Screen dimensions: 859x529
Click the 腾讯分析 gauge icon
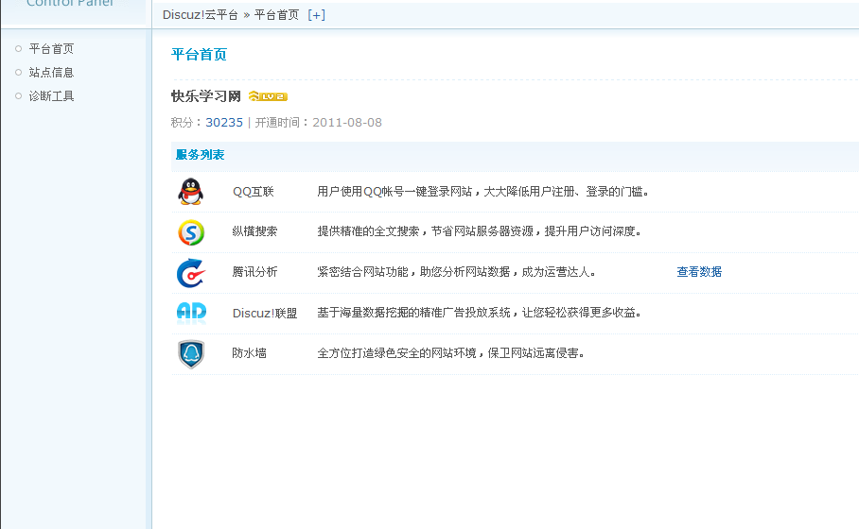tap(191, 272)
